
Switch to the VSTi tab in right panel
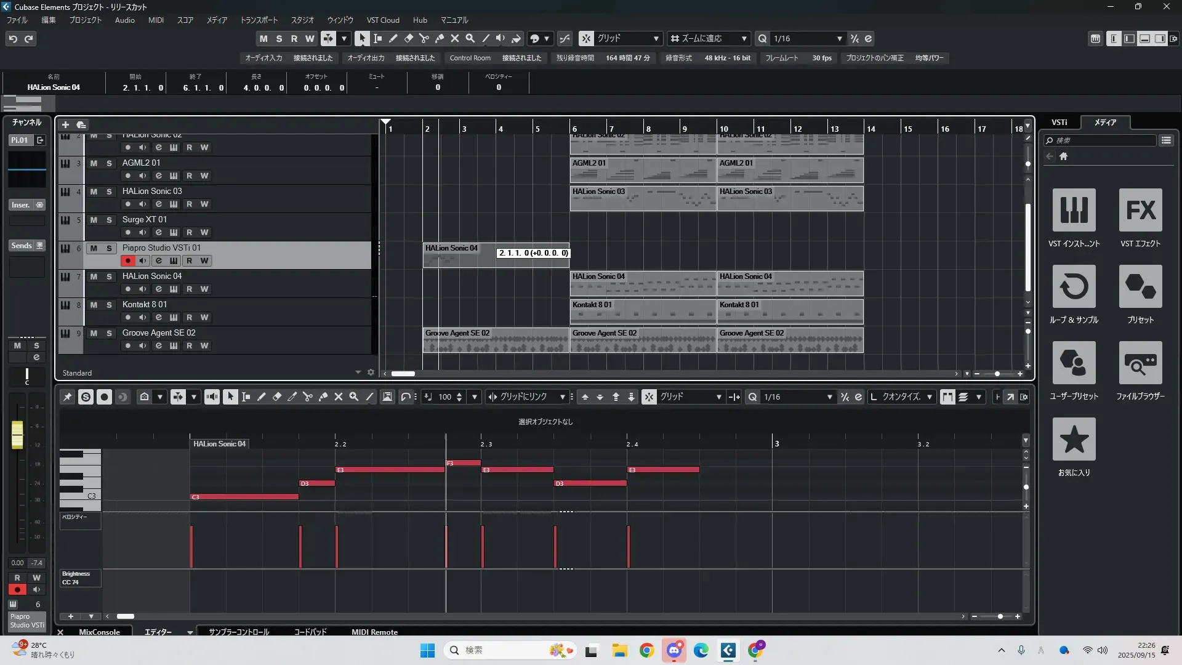(x=1059, y=122)
